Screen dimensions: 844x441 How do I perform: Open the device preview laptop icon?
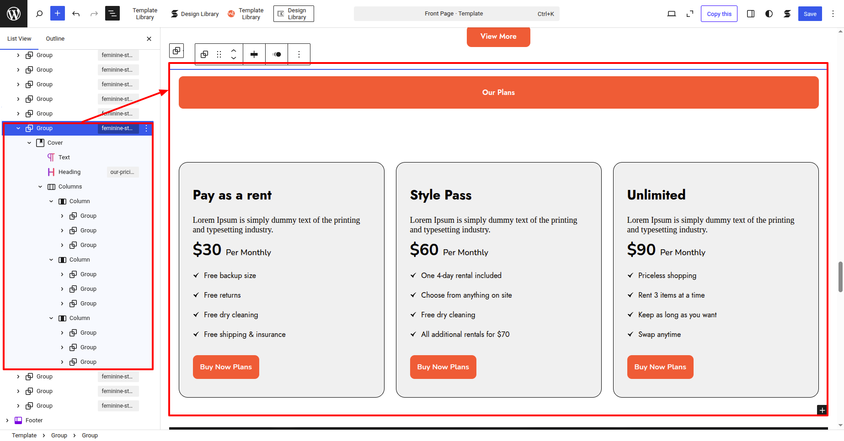tap(671, 14)
